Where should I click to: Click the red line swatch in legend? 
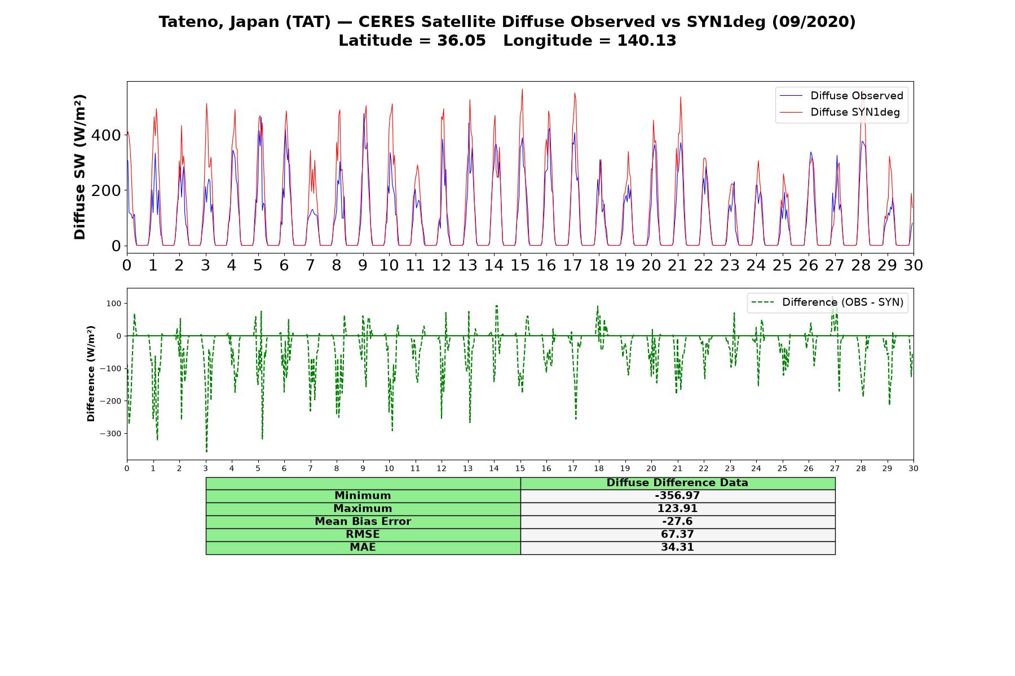(x=791, y=113)
